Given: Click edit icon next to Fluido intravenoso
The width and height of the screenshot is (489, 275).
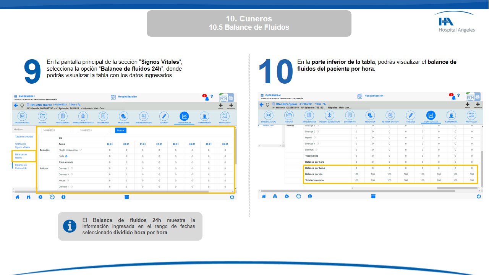Looking at the screenshot, I should pos(81,150).
